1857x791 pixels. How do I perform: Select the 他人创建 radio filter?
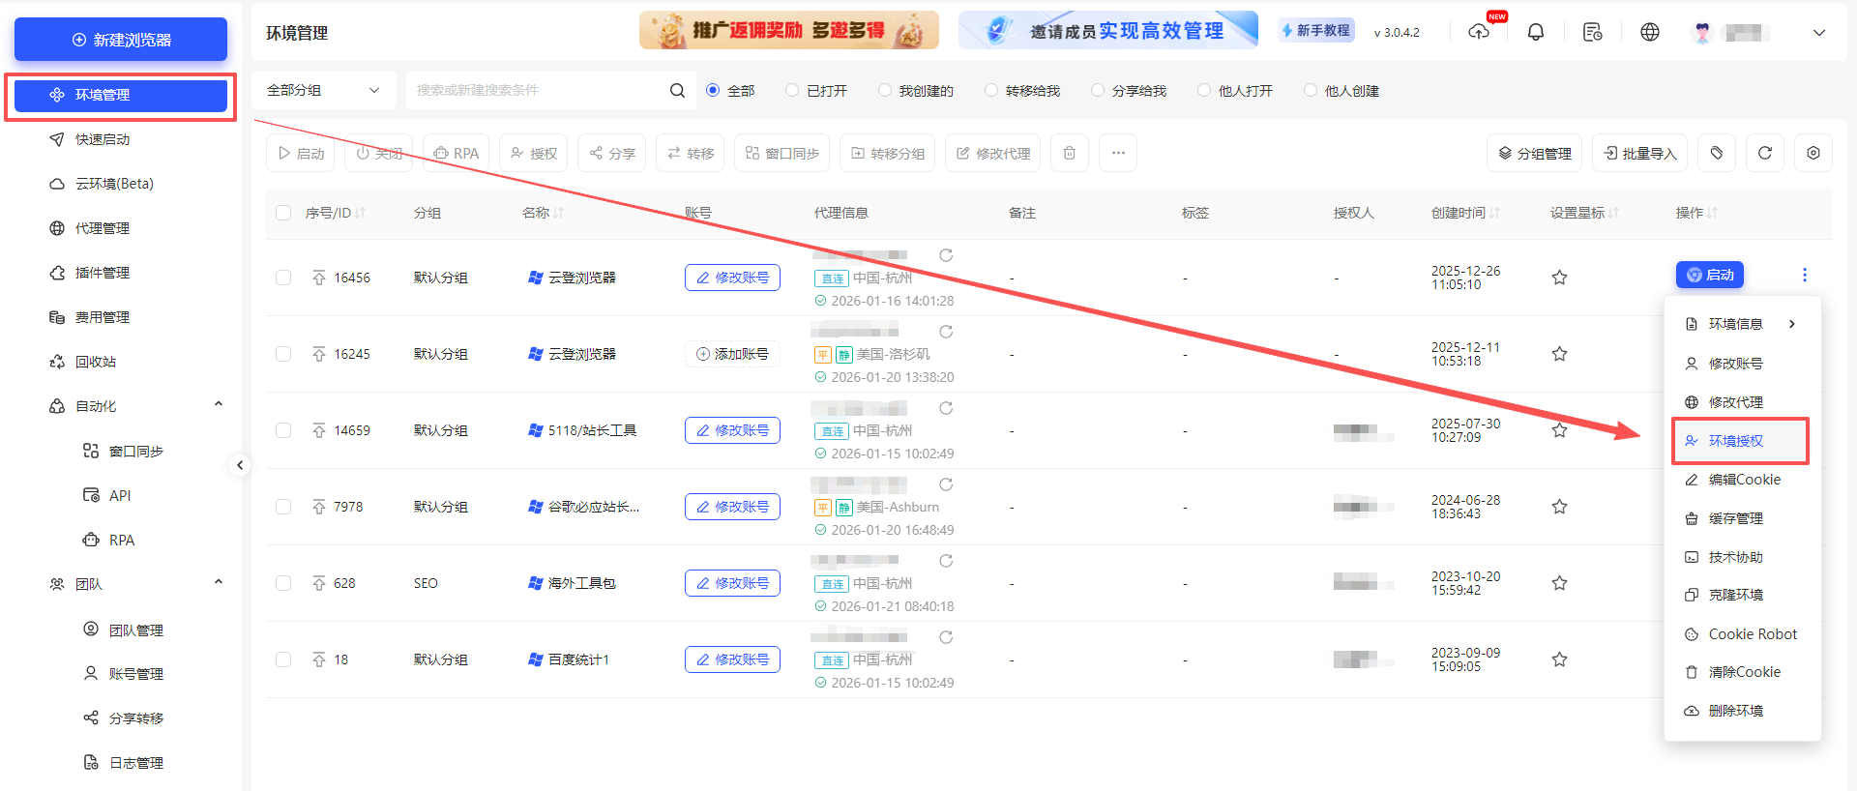tap(1311, 90)
